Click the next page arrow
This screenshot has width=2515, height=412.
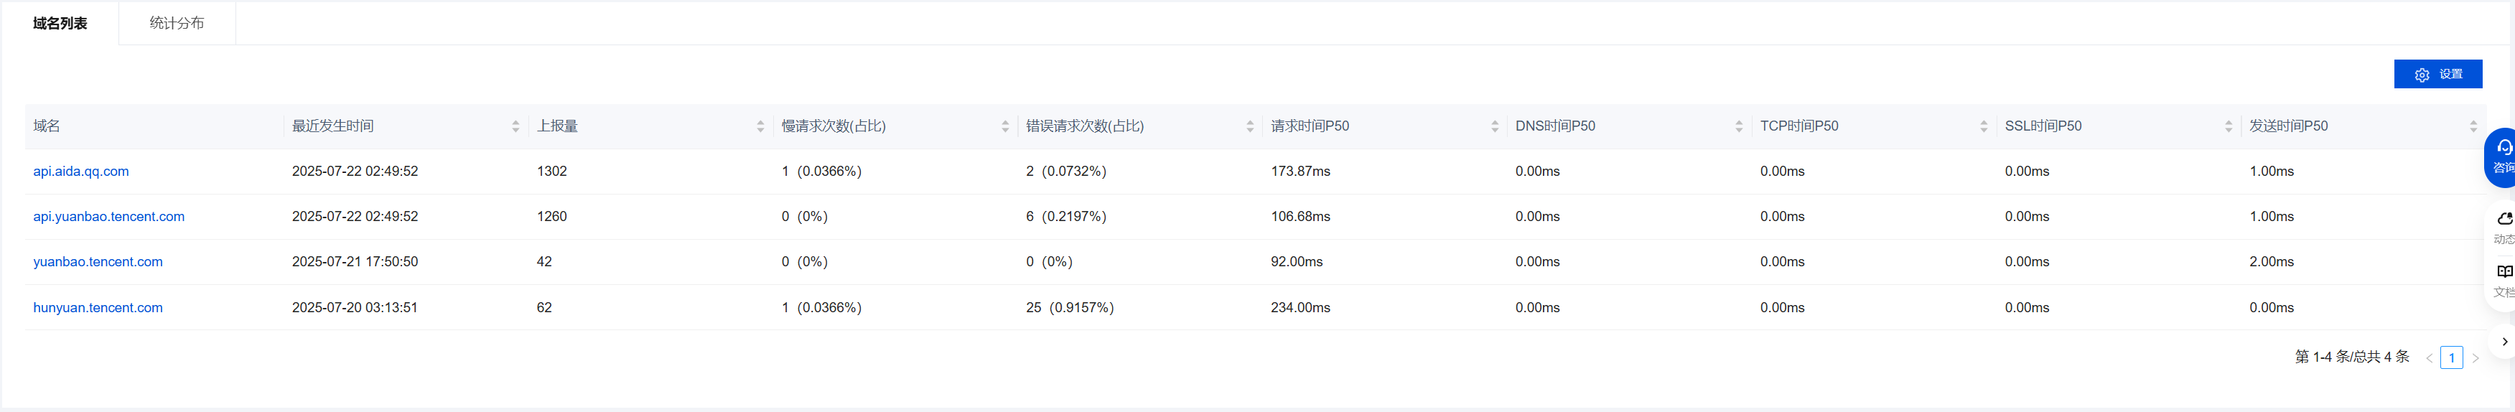(x=2475, y=358)
